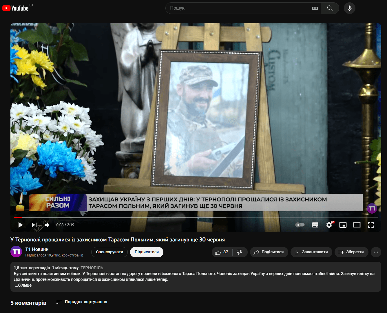The height and width of the screenshot is (313, 387).
Task: Skip to the next video
Action: (34, 225)
